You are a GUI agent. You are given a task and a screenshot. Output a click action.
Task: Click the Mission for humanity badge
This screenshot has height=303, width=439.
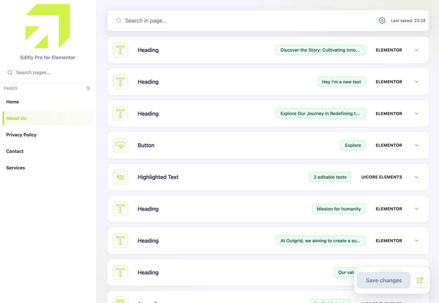point(339,209)
